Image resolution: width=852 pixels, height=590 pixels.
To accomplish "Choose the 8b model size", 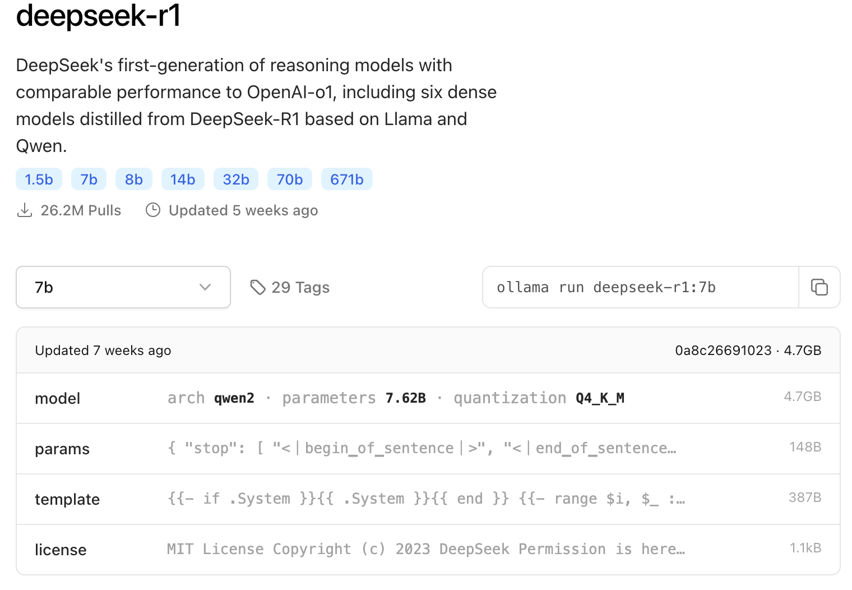I will pyautogui.click(x=134, y=179).
